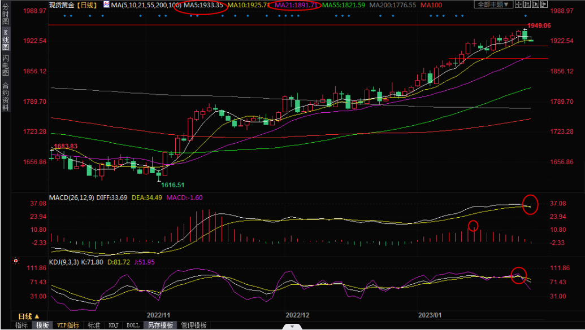Apply the 标准 template

pos(93,325)
